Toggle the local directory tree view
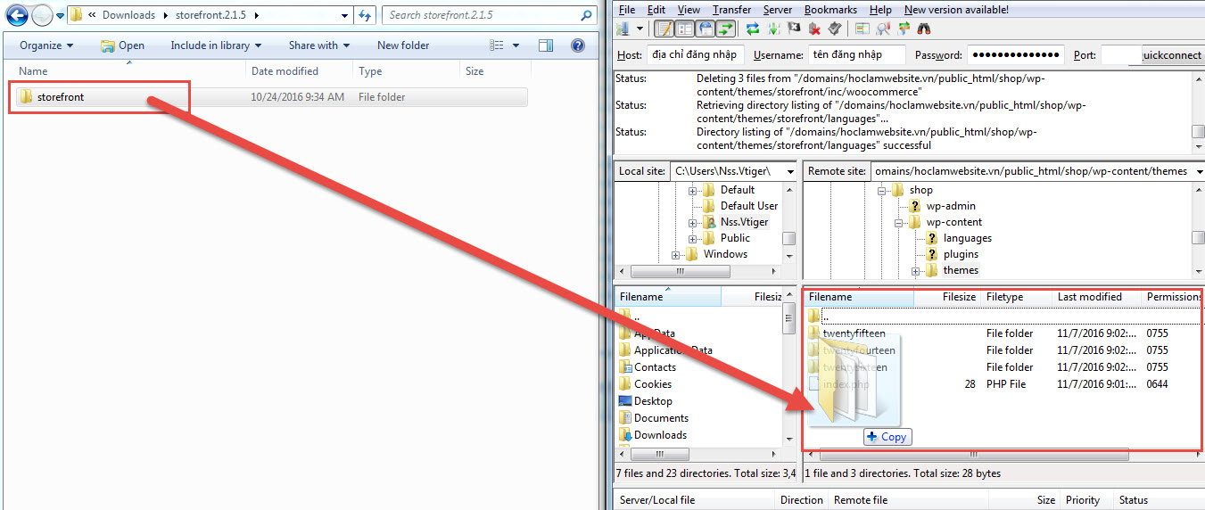 coord(685,29)
